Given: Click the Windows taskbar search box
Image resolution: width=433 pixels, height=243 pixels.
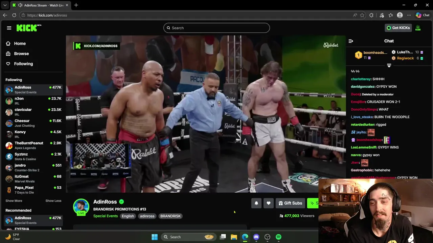Looking at the screenshot, I should [x=188, y=237].
